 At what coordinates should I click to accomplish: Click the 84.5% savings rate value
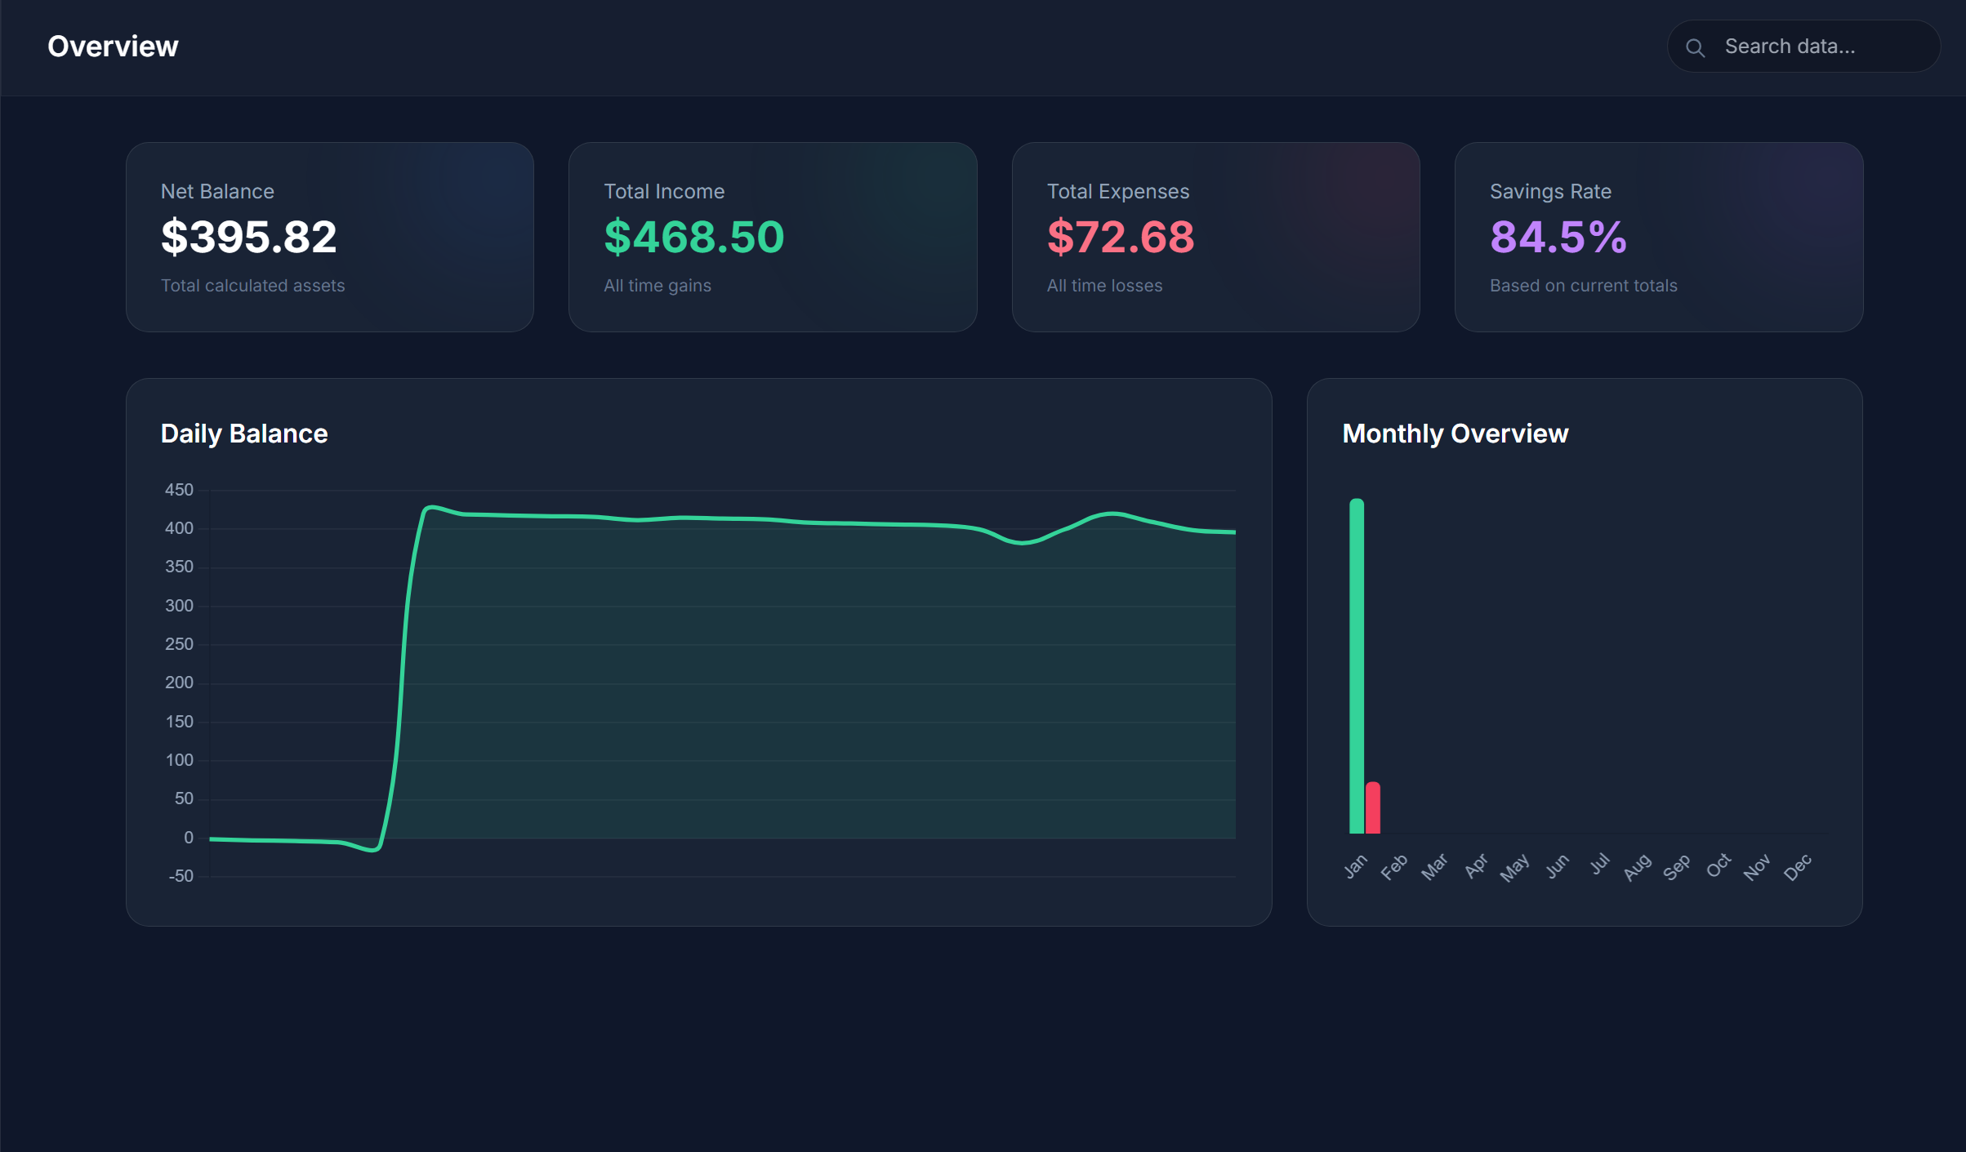1558,237
